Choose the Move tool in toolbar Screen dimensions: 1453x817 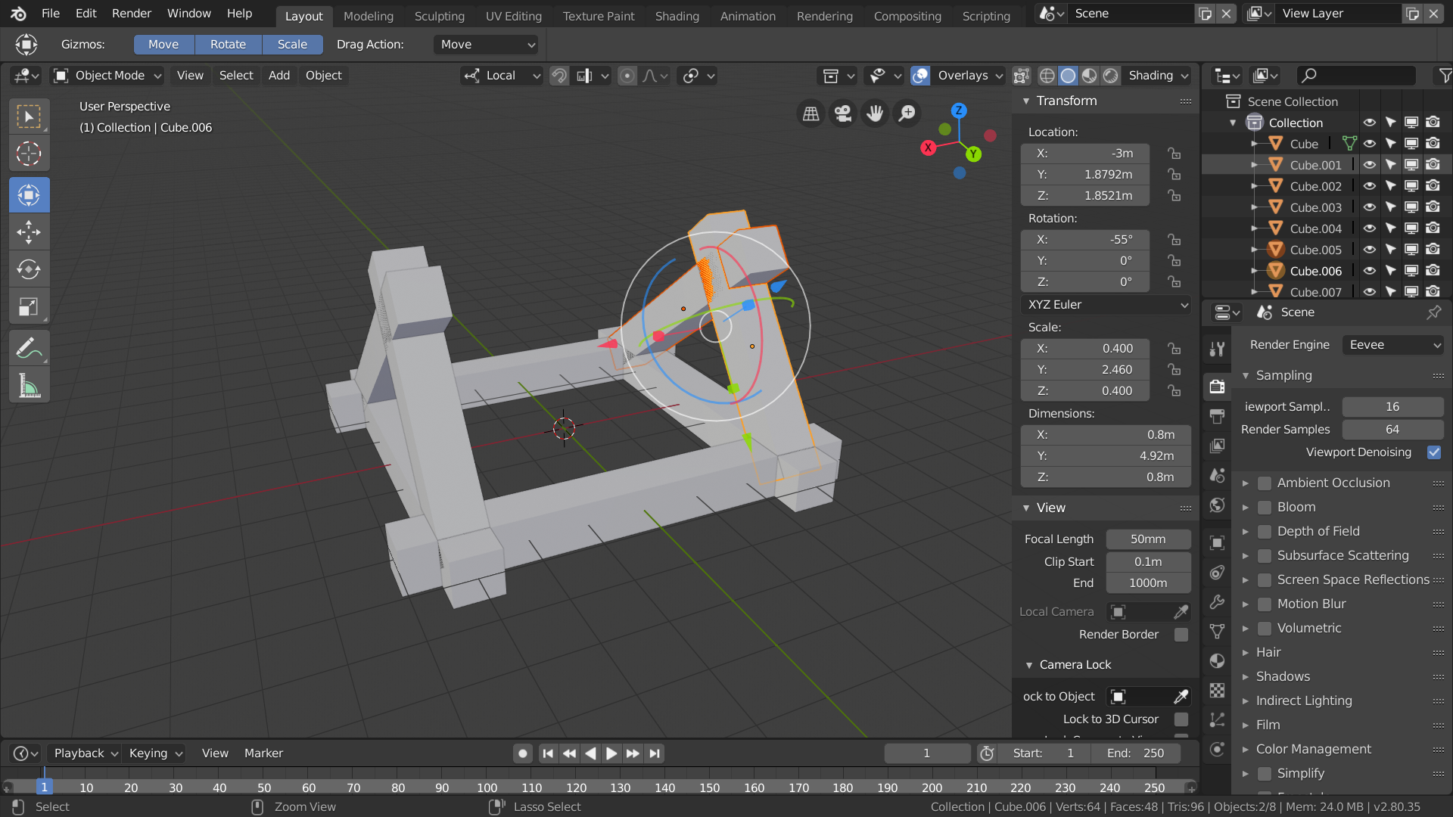click(29, 232)
